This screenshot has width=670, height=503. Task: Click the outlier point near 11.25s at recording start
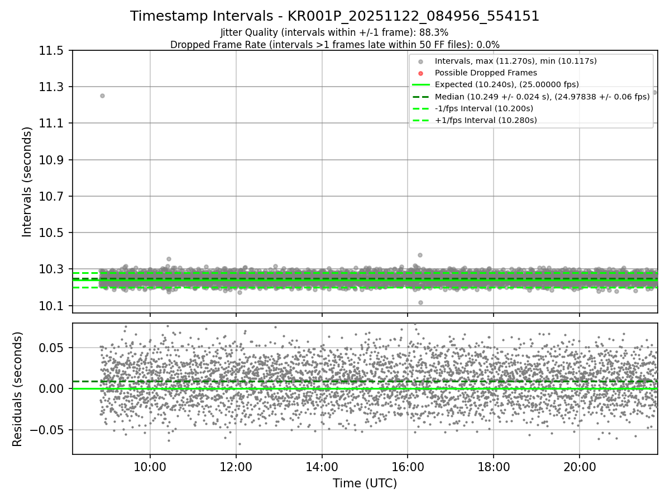102,96
